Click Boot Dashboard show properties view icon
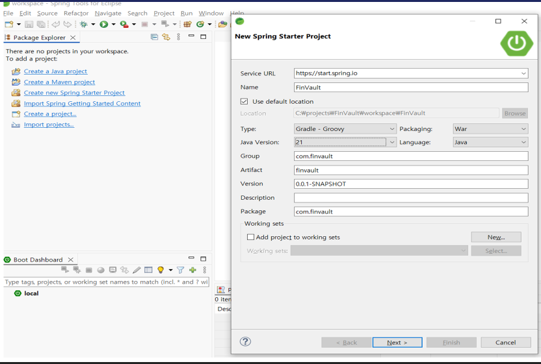 pos(148,270)
